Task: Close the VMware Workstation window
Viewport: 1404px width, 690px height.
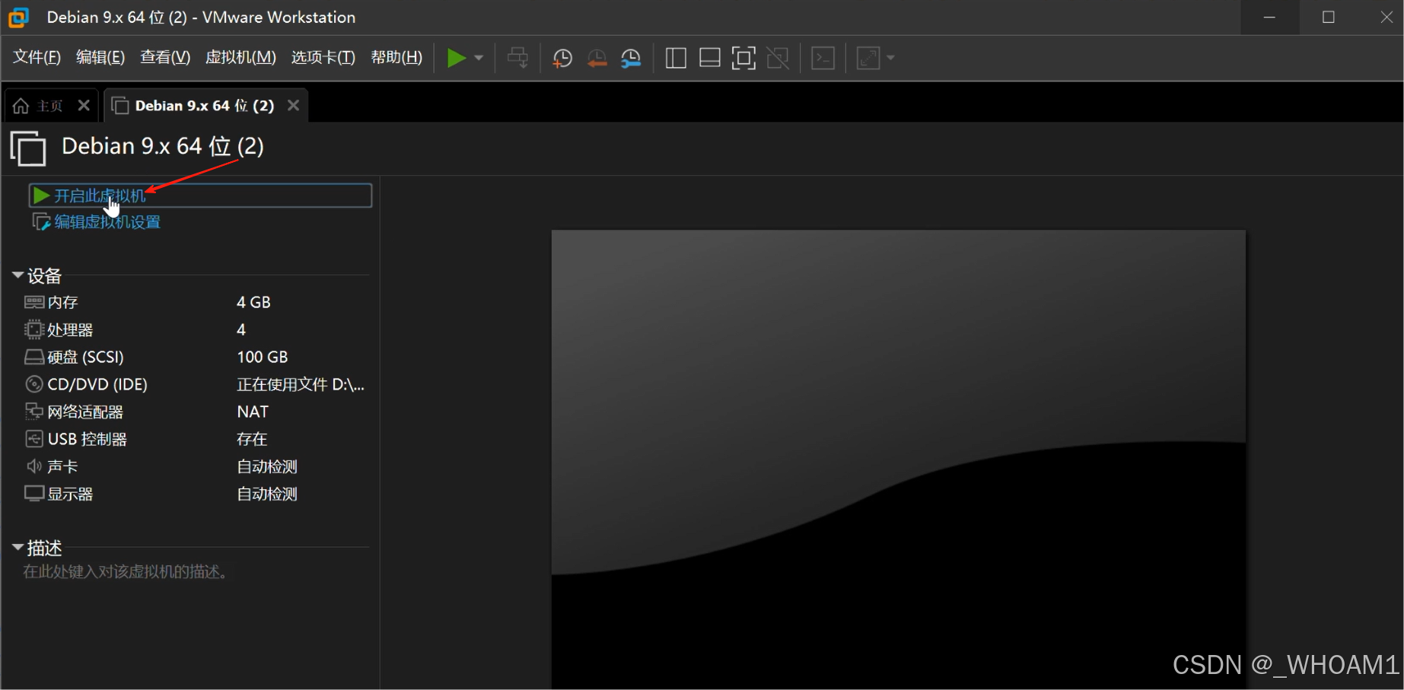Action: (1386, 17)
